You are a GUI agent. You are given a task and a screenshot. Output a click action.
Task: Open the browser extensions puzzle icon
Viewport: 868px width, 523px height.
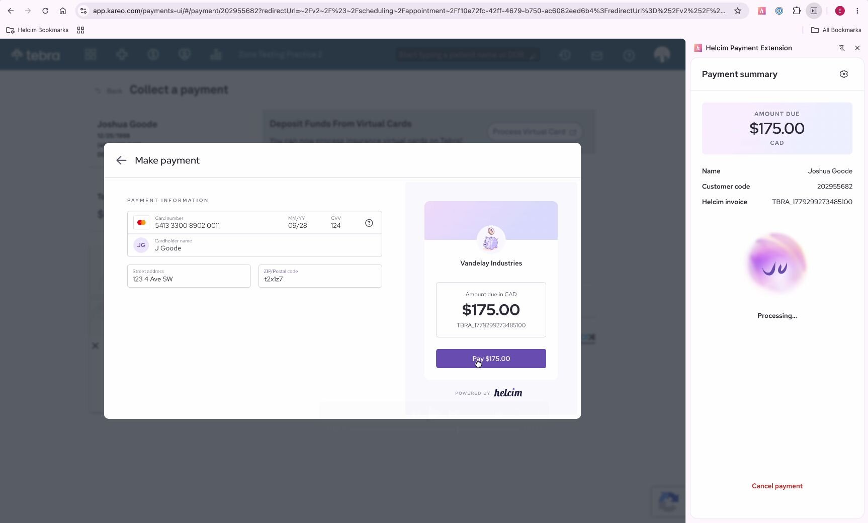point(797,11)
